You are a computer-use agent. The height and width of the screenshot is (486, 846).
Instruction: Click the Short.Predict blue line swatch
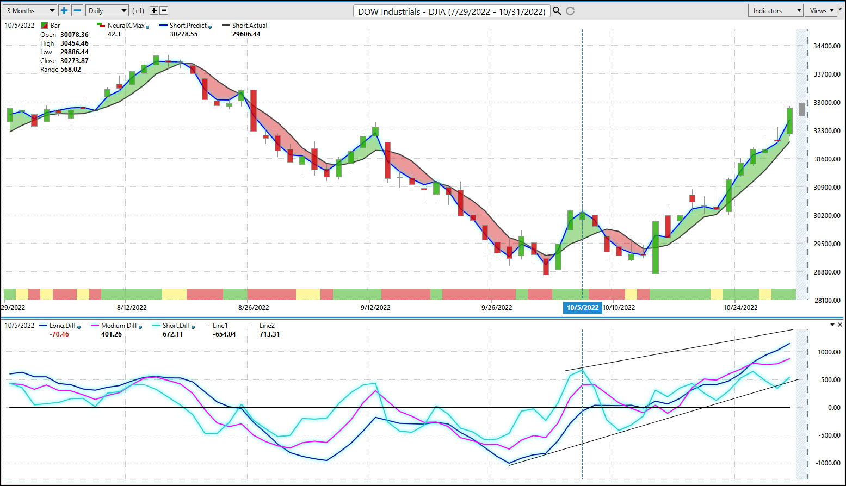click(x=163, y=25)
